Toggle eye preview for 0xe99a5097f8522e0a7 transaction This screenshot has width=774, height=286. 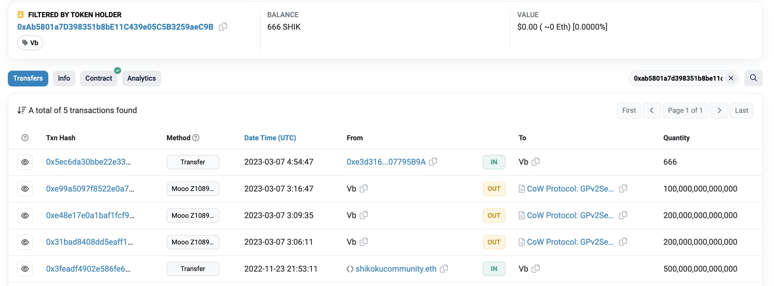coord(25,188)
